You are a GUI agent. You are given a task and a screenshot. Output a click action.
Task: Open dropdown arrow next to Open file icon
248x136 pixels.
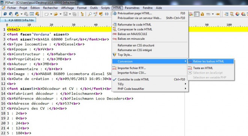pos(60,14)
